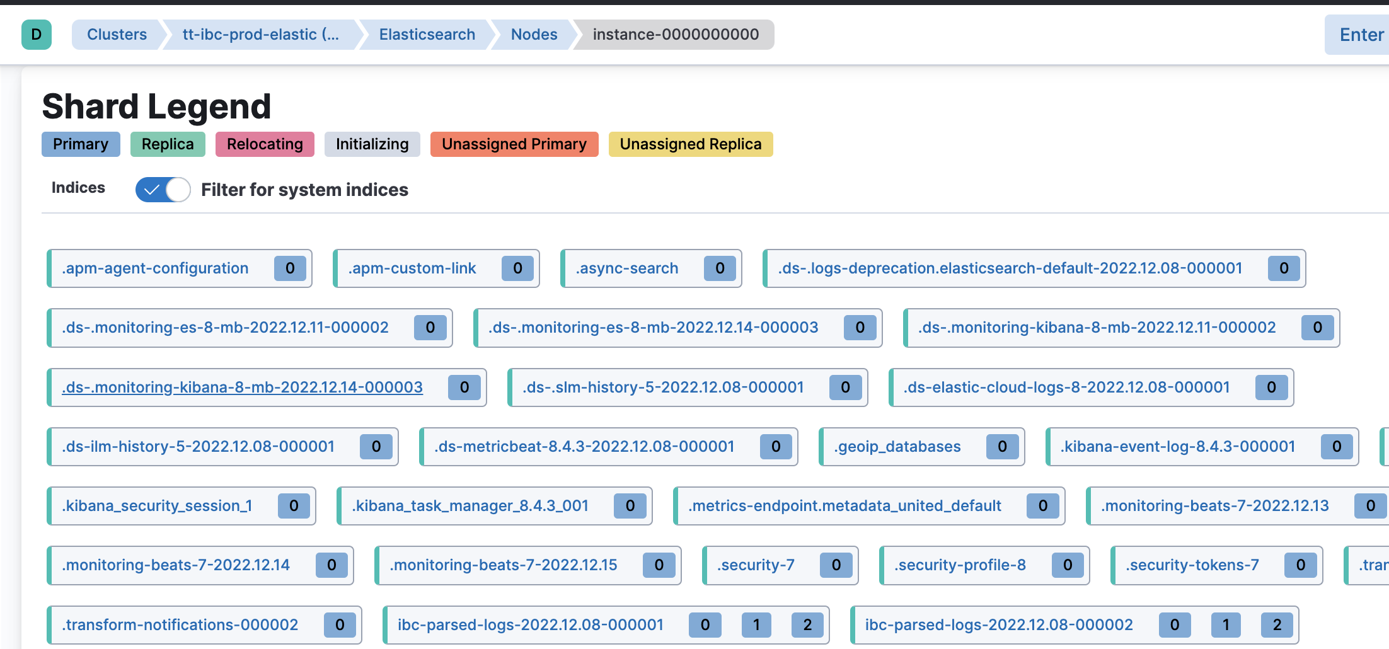Open .ds-.slm-history-5-2022.12.08-000001 index

tap(663, 387)
